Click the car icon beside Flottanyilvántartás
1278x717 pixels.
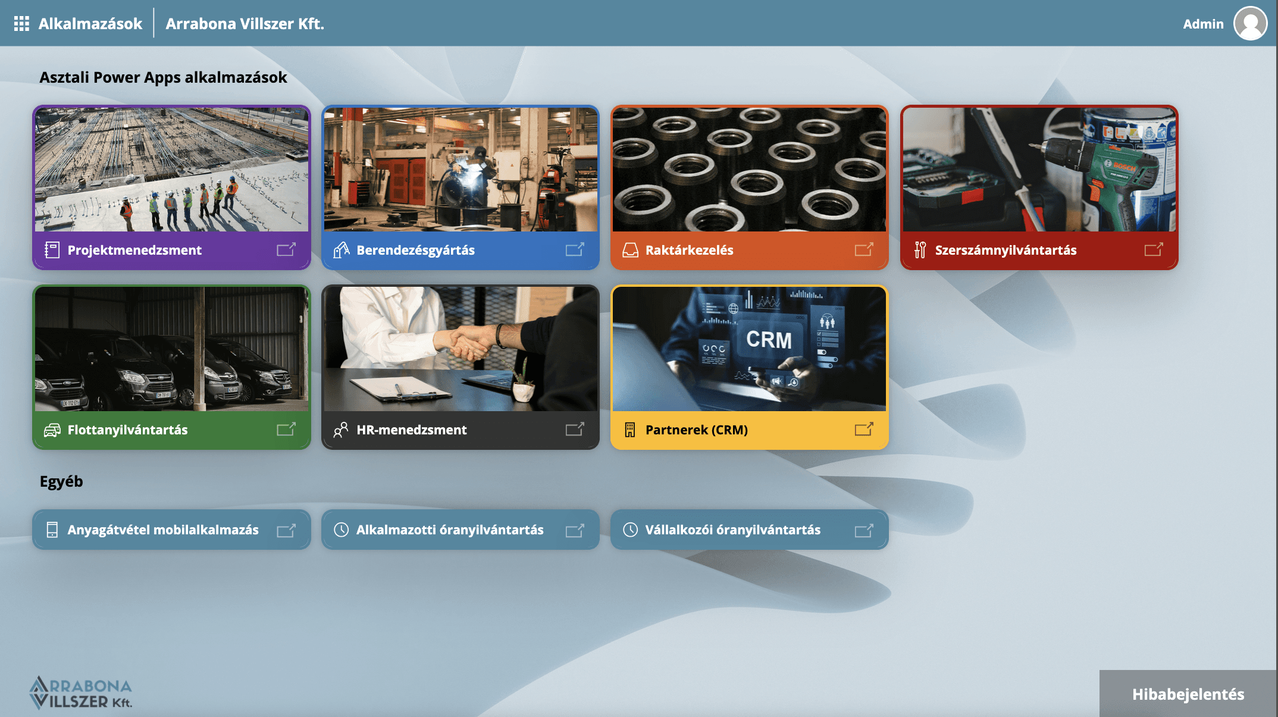click(52, 430)
